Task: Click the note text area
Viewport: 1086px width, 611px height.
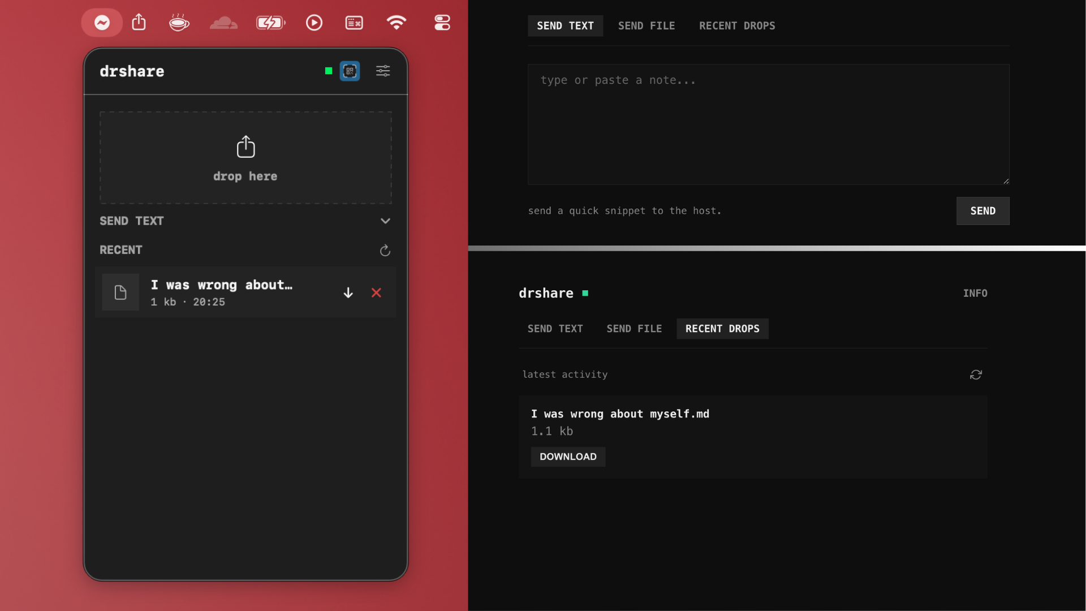Action: coord(768,124)
